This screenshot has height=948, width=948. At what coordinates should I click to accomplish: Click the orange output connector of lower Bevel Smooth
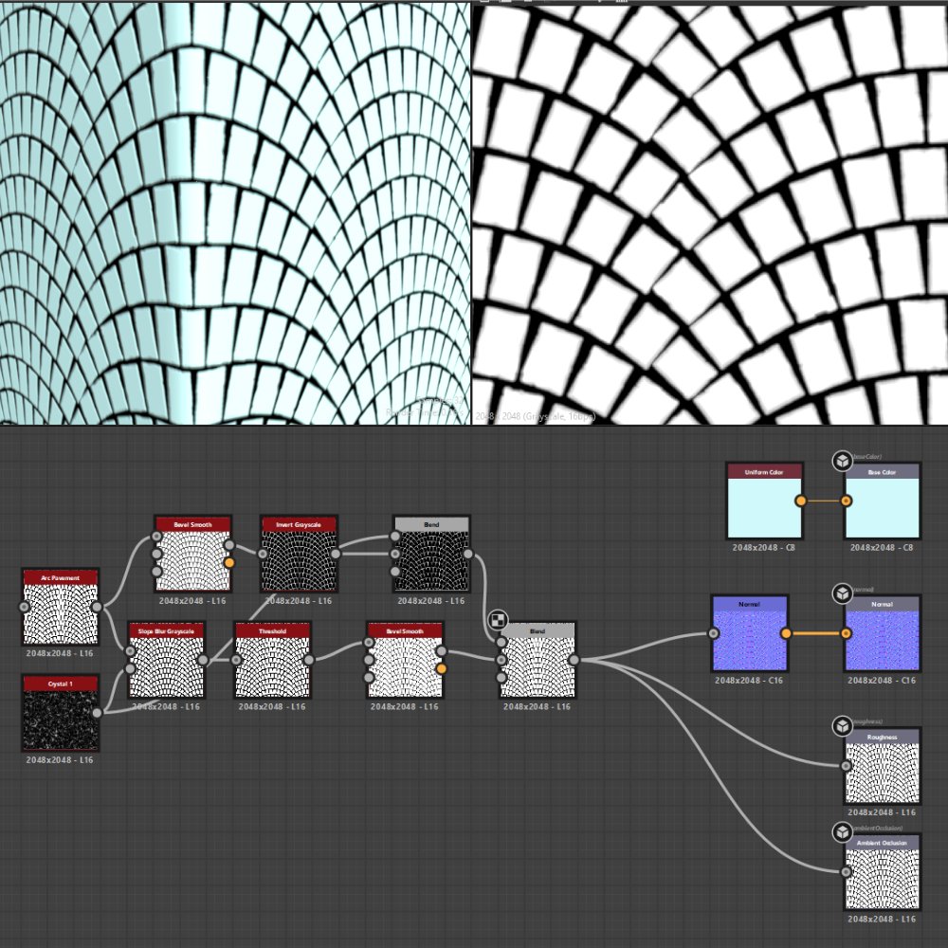pyautogui.click(x=442, y=668)
